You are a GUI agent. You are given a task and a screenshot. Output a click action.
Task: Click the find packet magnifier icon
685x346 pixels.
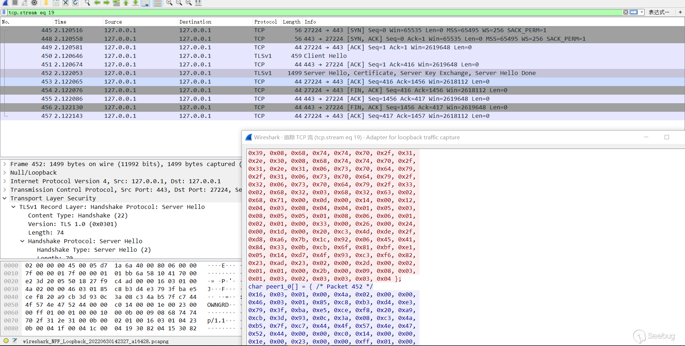(87, 3)
